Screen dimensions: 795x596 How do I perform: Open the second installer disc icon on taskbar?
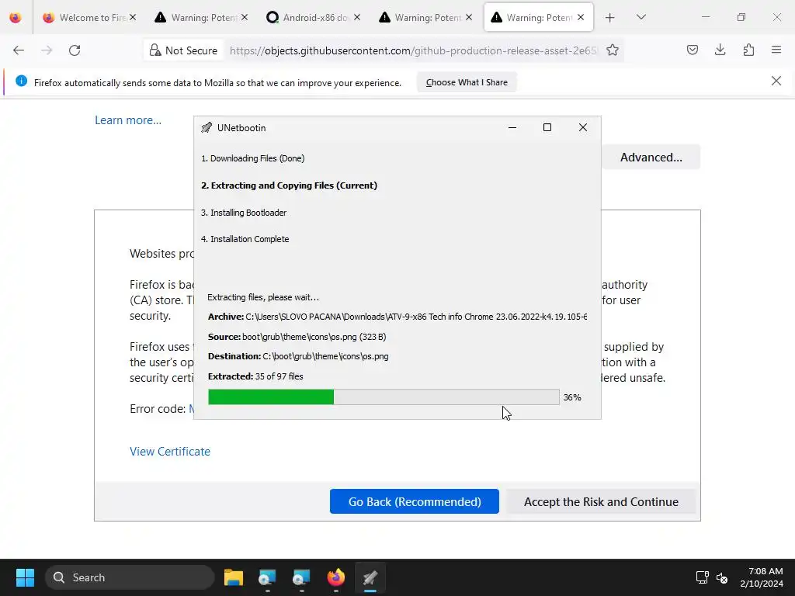pos(301,577)
